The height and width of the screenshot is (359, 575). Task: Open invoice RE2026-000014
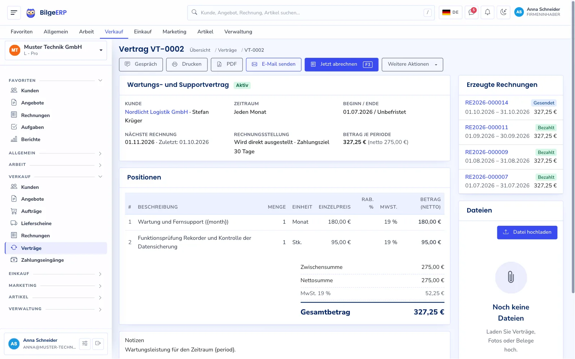(487, 103)
